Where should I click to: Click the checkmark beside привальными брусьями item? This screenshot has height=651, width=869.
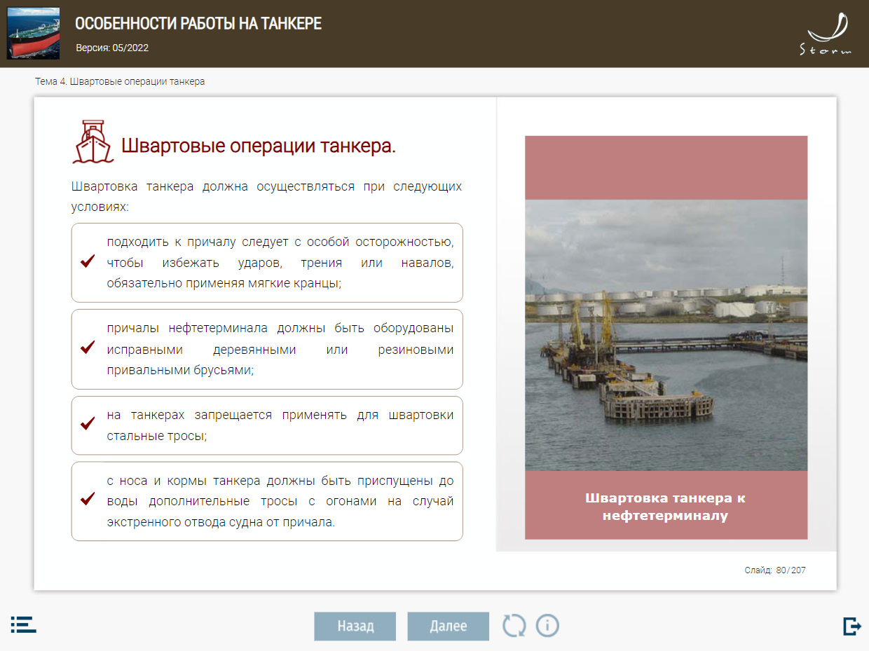coord(88,347)
